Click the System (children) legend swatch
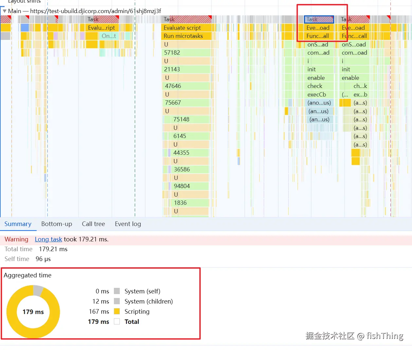The height and width of the screenshot is (350, 412). (x=117, y=301)
